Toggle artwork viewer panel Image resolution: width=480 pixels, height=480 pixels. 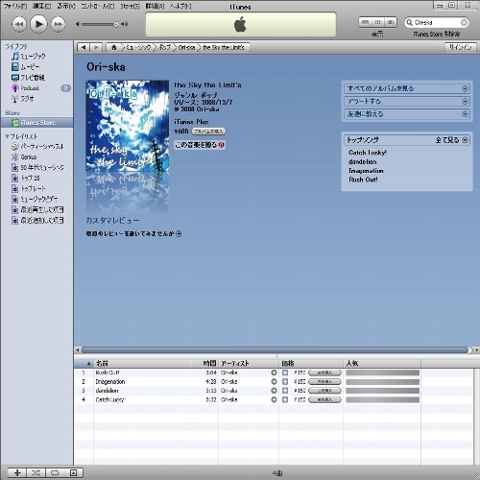pyautogui.click(x=74, y=472)
